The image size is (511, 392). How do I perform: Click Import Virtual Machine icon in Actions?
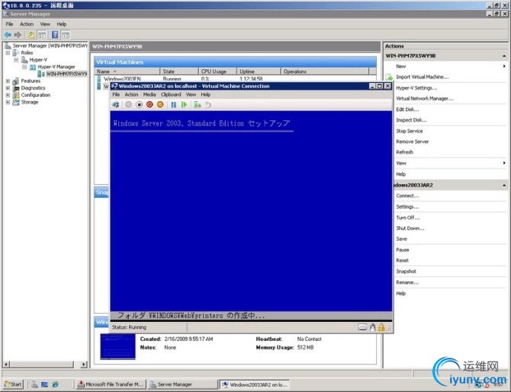pos(389,78)
